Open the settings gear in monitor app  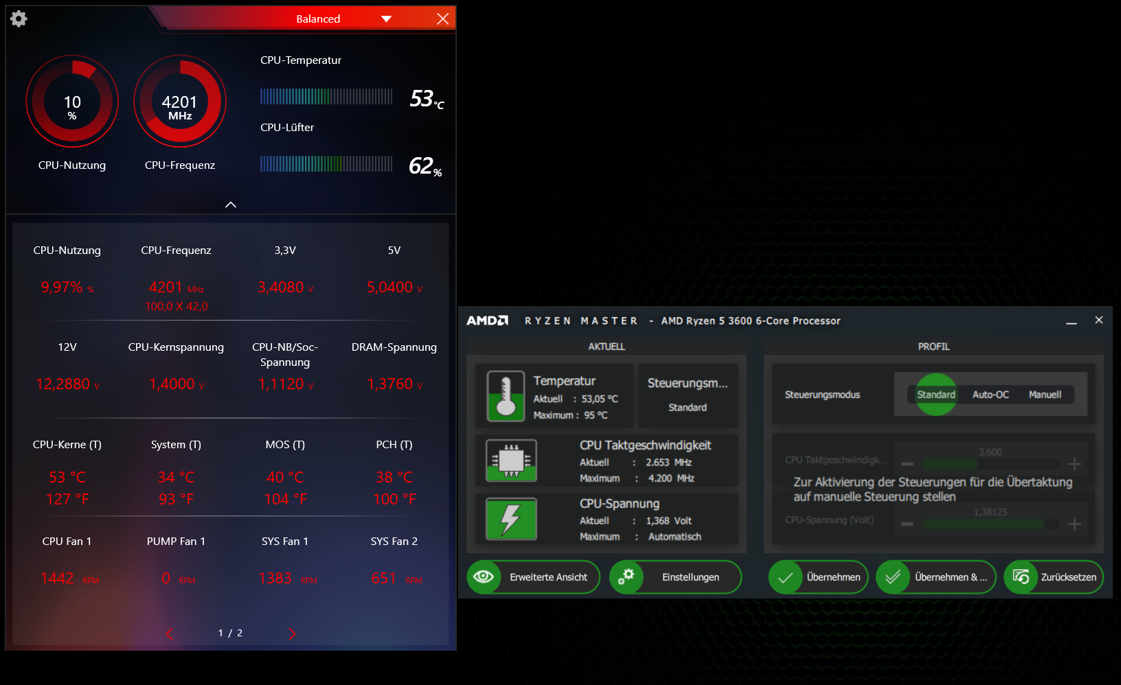click(x=19, y=19)
